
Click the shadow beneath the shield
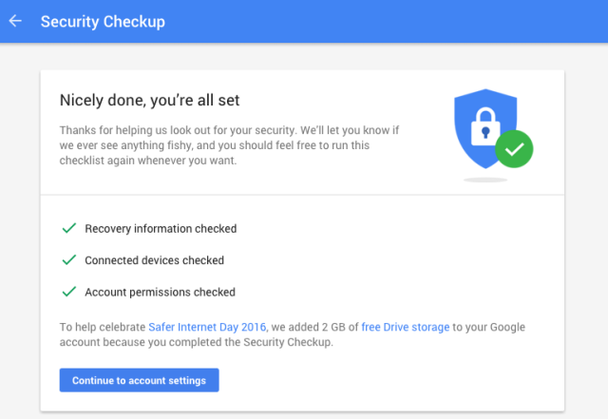pyautogui.click(x=485, y=180)
